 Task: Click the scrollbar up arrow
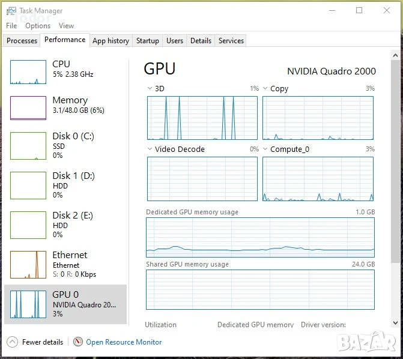[x=395, y=55]
